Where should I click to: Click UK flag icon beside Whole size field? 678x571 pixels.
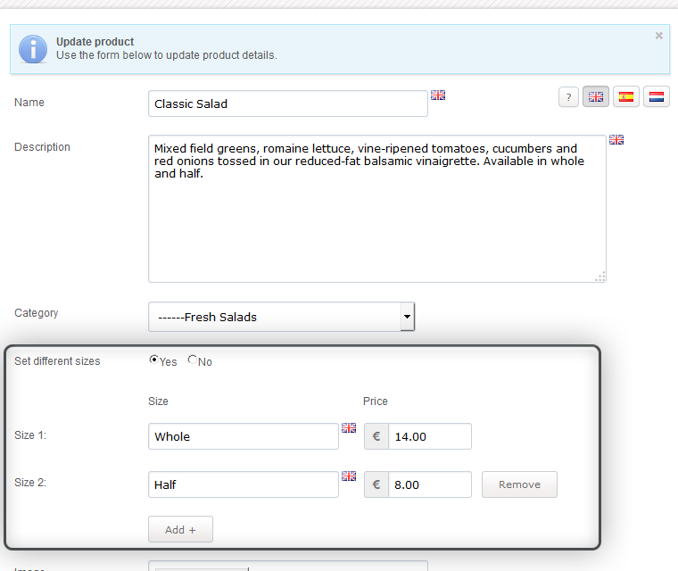(349, 428)
